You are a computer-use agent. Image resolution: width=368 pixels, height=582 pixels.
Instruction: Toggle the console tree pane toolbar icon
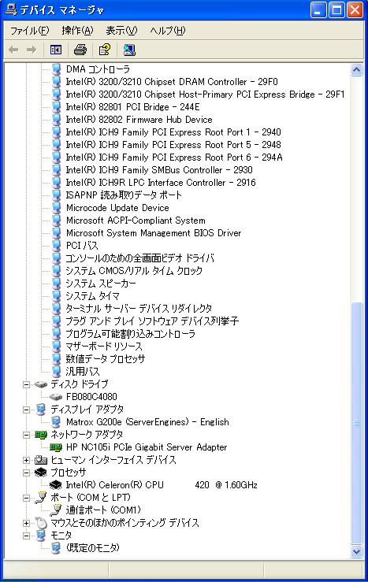pyautogui.click(x=56, y=50)
